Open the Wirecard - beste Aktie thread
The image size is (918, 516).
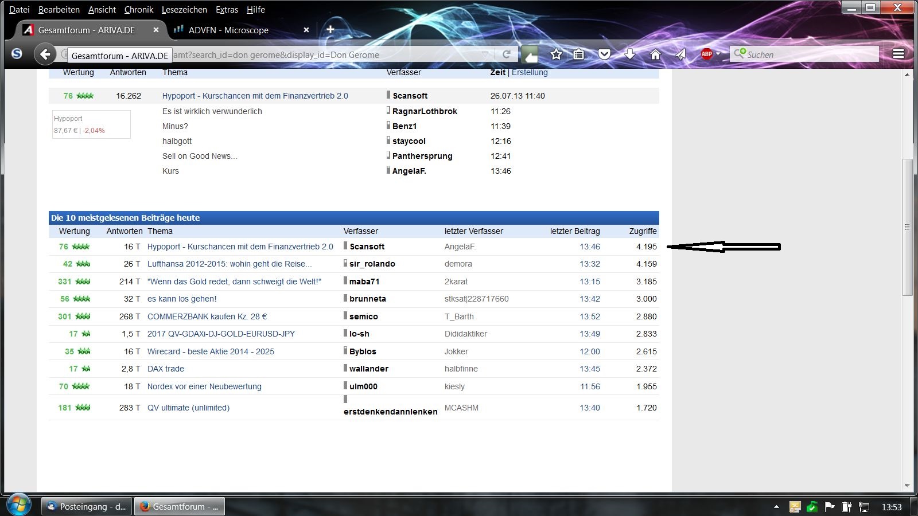[x=211, y=351]
